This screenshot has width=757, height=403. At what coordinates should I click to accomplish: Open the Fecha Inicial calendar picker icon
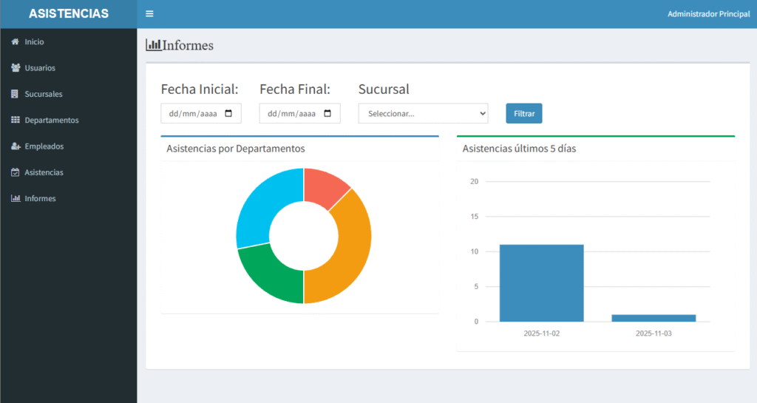pyautogui.click(x=228, y=114)
